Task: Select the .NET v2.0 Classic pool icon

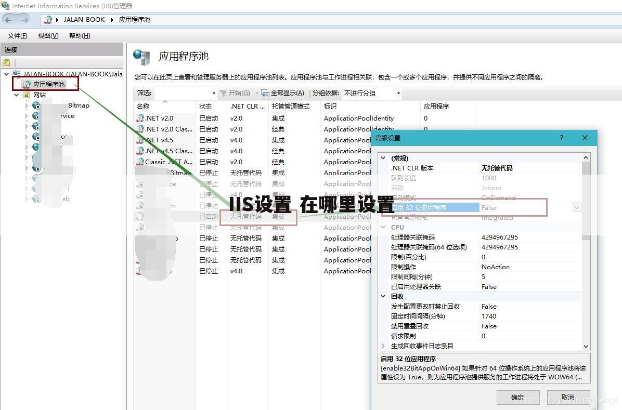Action: pyautogui.click(x=140, y=129)
